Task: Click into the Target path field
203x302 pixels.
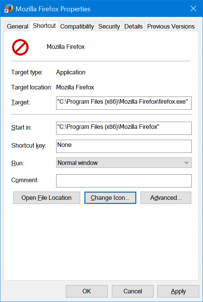Action: coord(124,103)
